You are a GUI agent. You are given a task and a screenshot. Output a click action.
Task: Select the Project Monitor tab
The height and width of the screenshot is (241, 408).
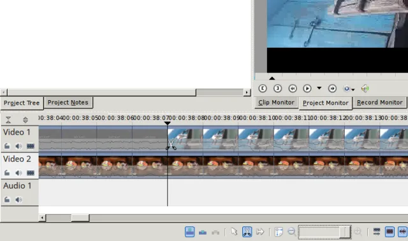tap(326, 103)
